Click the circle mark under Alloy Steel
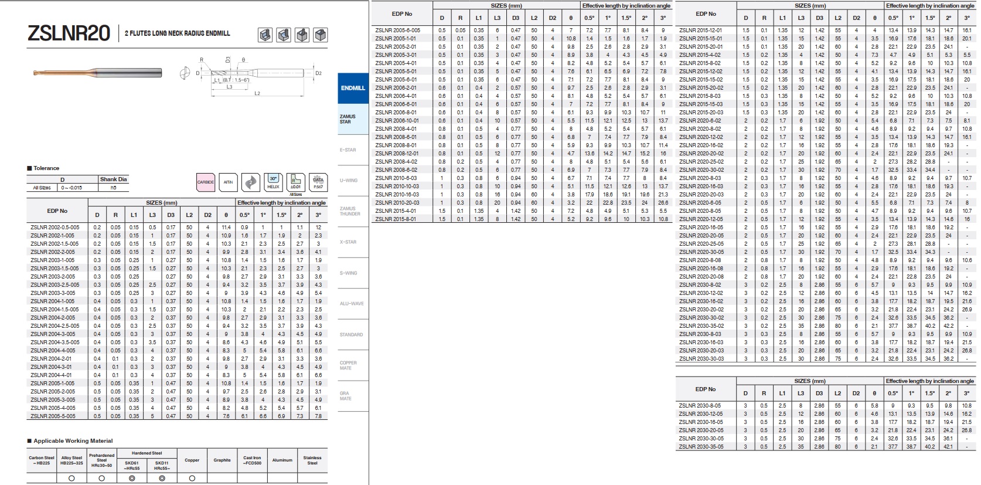Image resolution: width=981 pixels, height=485 pixels. (71, 478)
